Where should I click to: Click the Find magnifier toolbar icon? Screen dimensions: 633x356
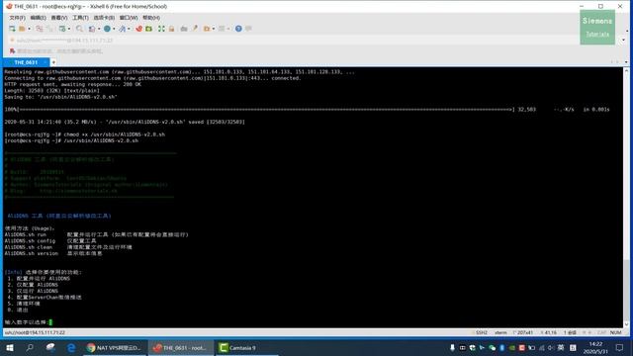click(79, 29)
